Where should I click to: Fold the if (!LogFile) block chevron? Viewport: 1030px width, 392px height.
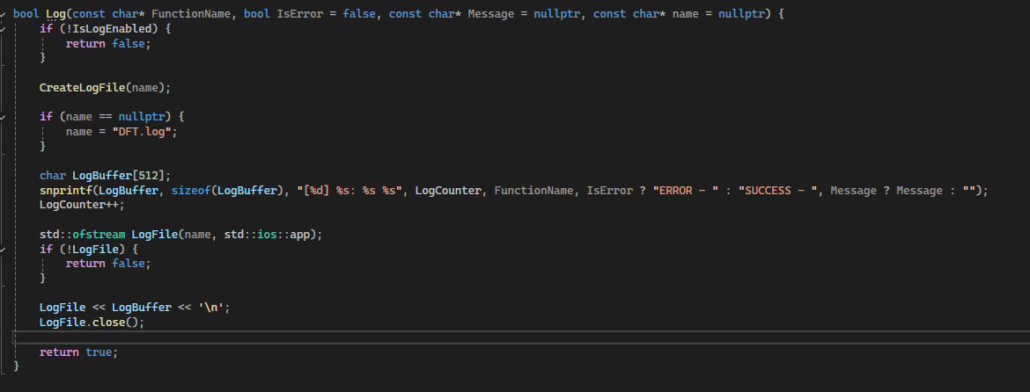[x=4, y=250]
